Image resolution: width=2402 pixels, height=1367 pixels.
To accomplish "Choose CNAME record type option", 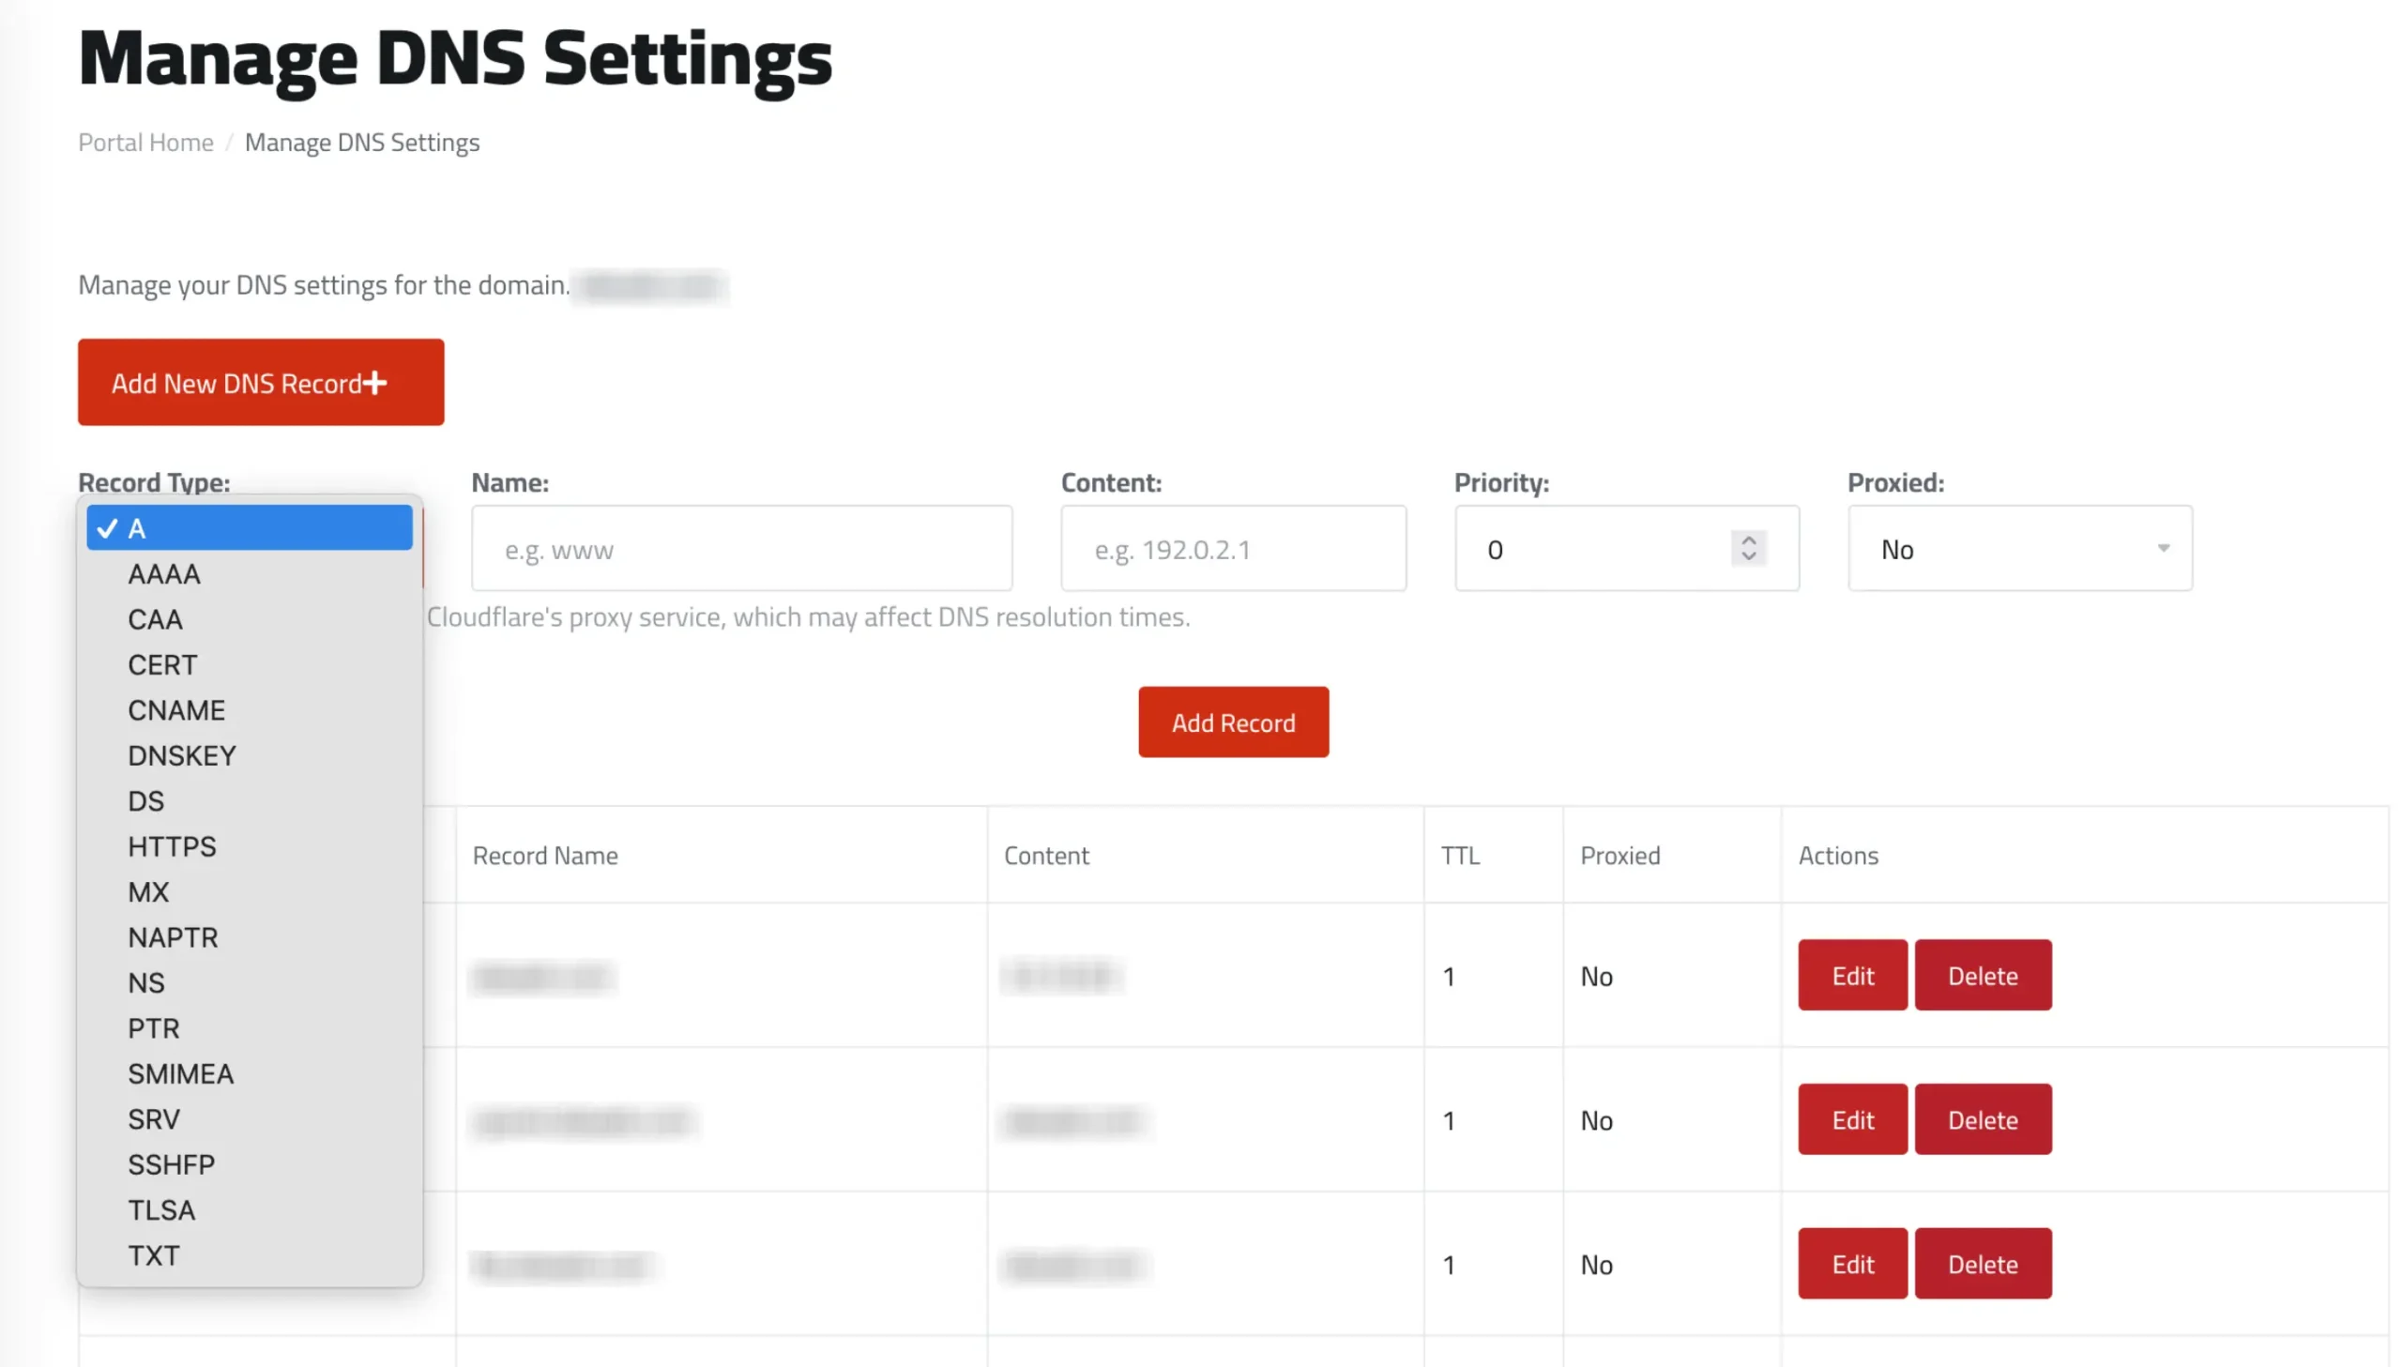I will point(176,710).
